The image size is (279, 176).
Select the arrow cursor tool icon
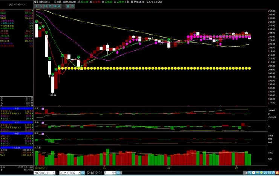[x=250, y=173]
